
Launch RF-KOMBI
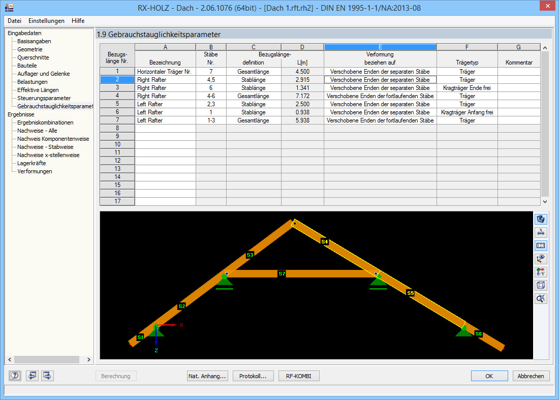(298, 376)
